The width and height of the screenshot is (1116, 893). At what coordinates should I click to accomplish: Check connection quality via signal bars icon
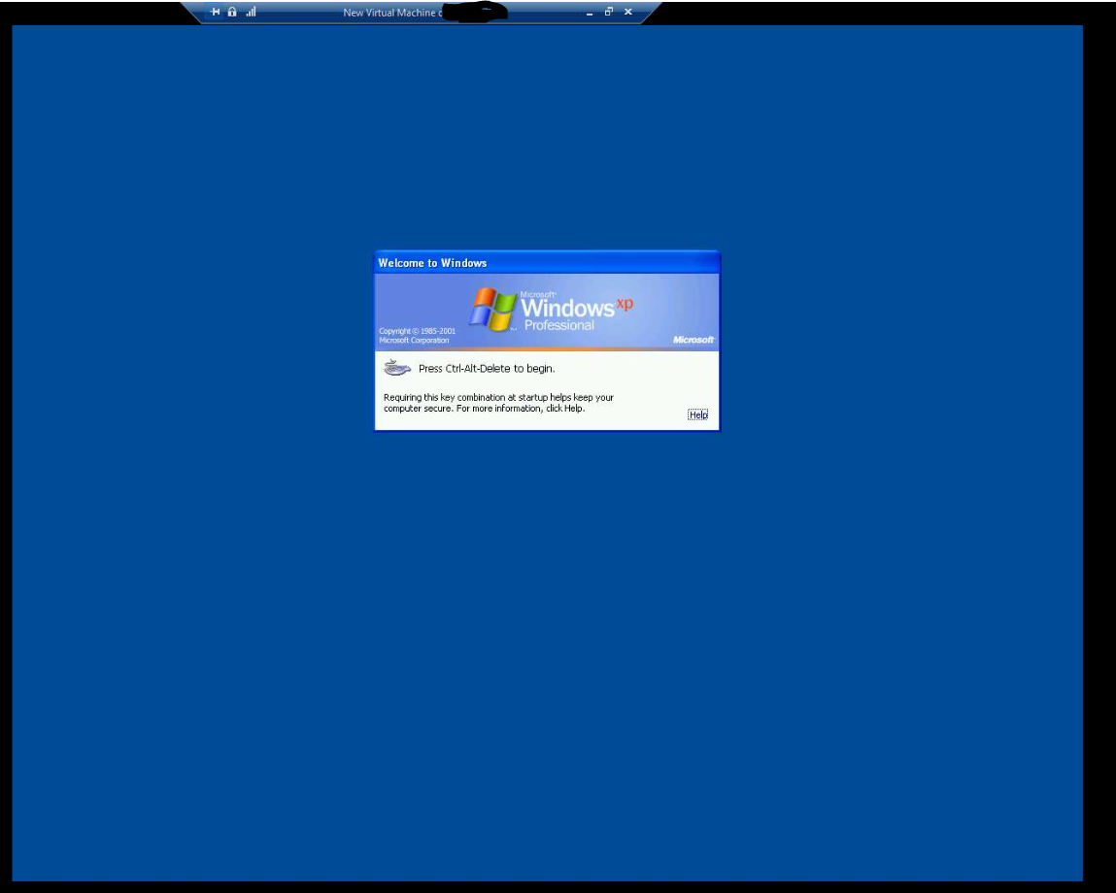click(251, 13)
